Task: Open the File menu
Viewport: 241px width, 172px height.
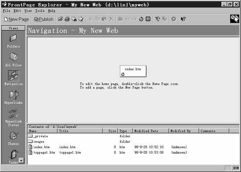Action: [x=6, y=11]
